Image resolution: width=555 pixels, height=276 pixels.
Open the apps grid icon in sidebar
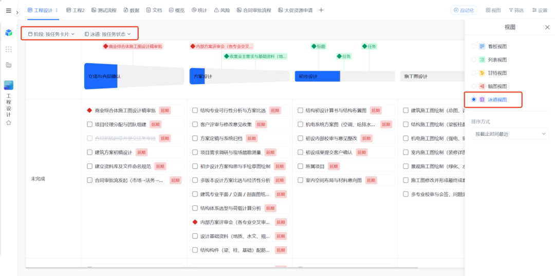click(x=9, y=49)
